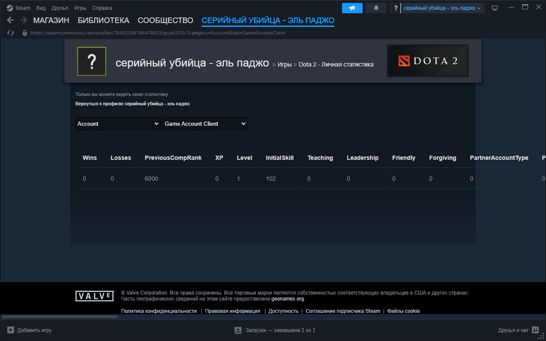
Task: Switch to the БИБЛИОТЕКА tab
Action: (103, 20)
